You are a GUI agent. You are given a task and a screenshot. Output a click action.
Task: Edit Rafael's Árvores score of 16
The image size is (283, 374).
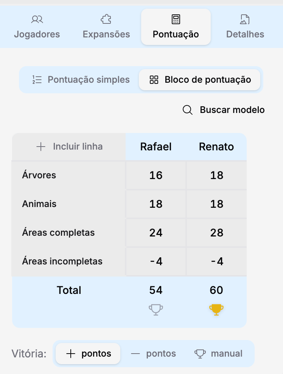click(x=156, y=175)
